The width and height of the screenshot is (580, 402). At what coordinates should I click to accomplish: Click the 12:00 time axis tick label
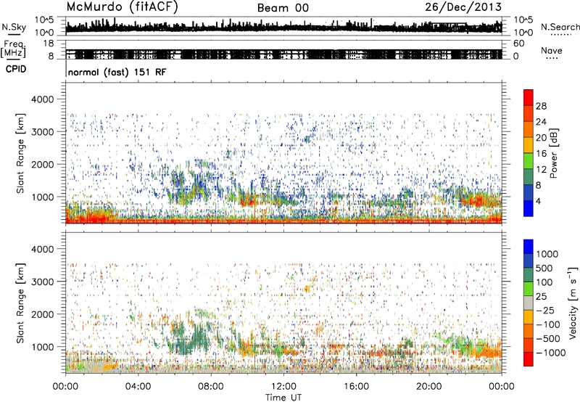[283, 387]
